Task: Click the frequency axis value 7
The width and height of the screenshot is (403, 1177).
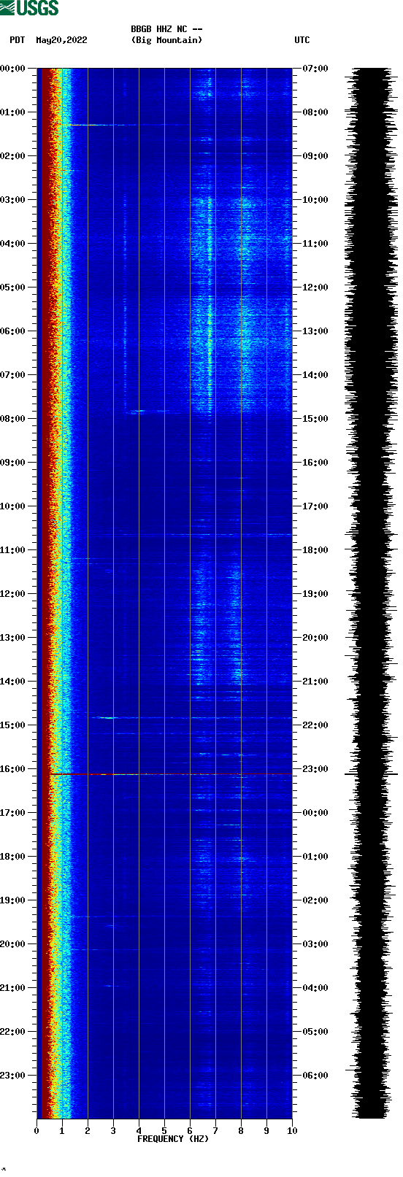Action: pos(215,1131)
